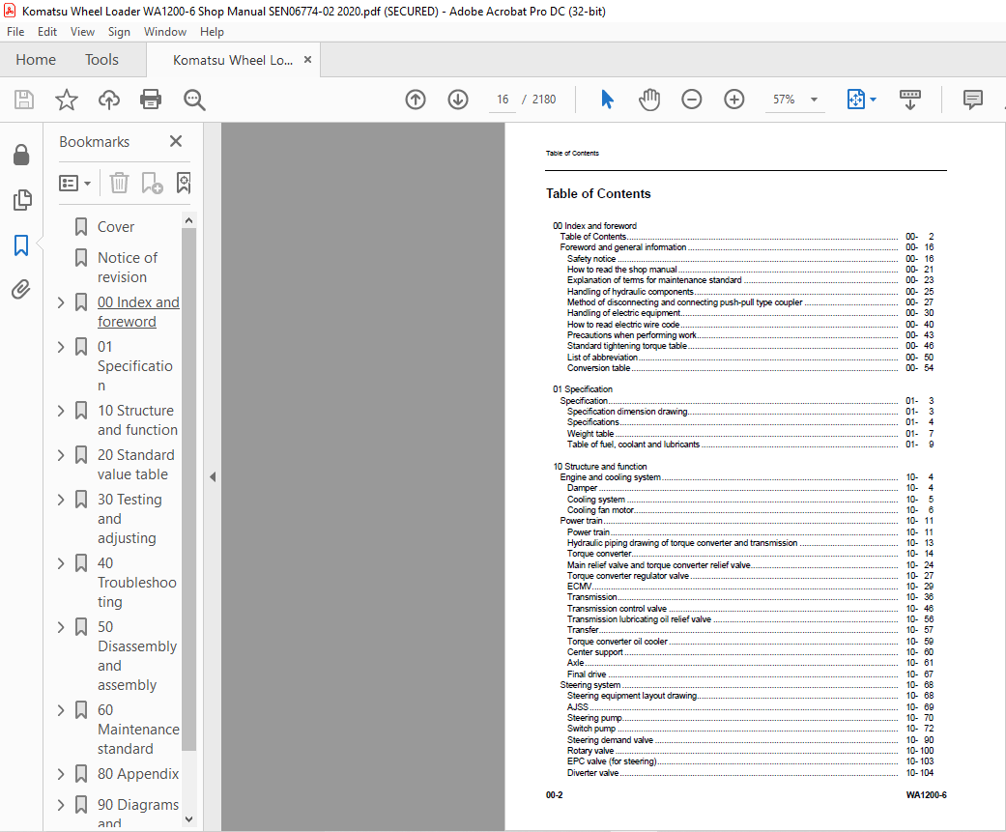Click the zoom percentage field showing 57%

(784, 100)
